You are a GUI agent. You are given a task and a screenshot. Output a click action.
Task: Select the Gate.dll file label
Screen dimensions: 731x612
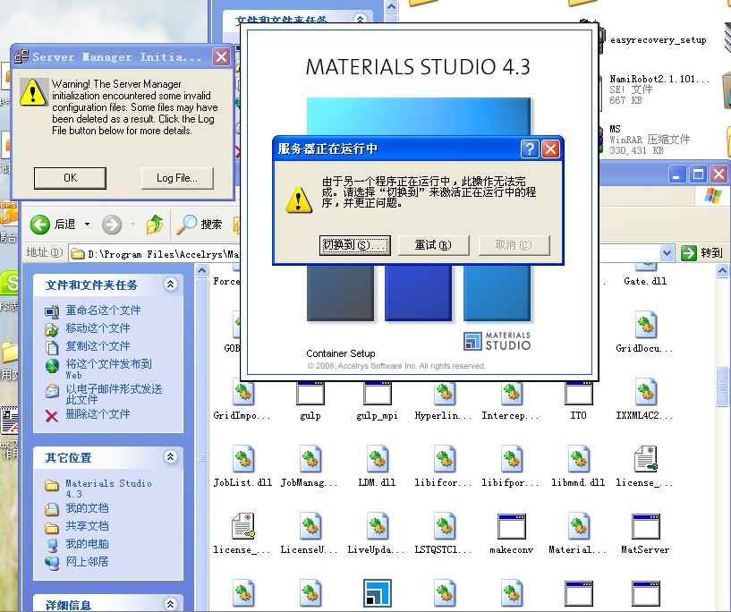pyautogui.click(x=645, y=281)
